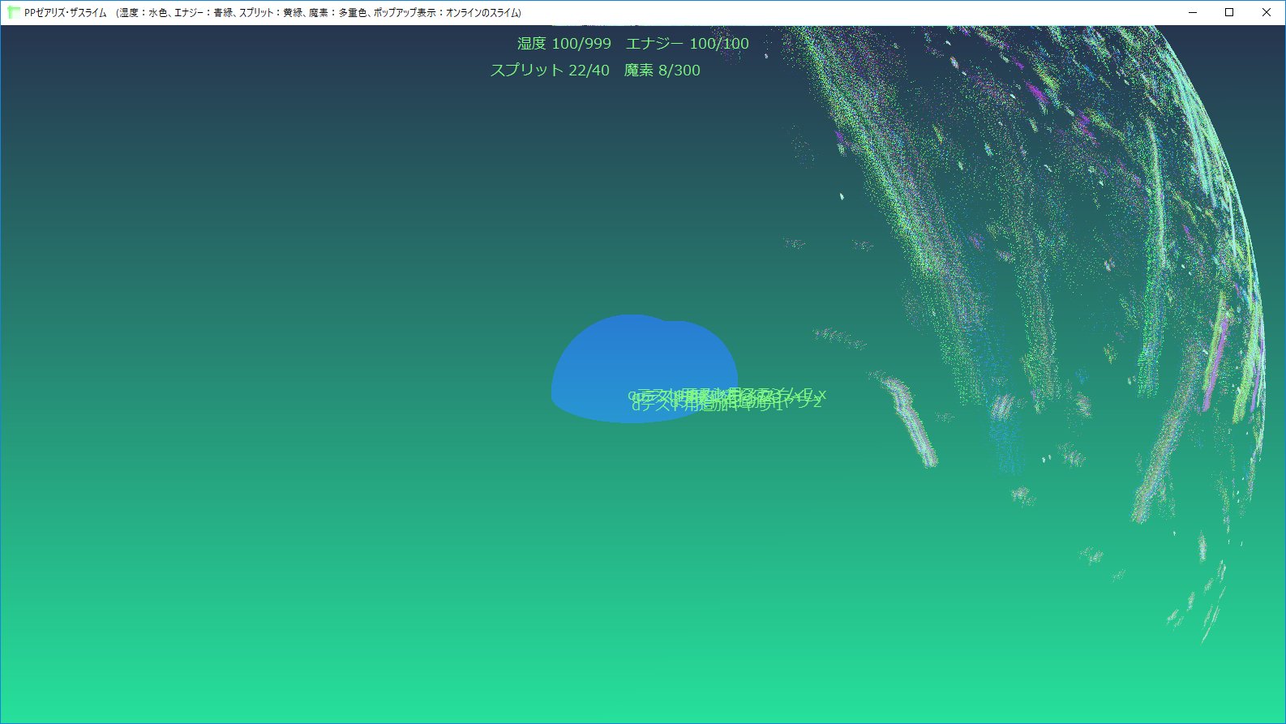This screenshot has width=1286, height=724.
Task: Minimize the game window
Action: [x=1193, y=13]
